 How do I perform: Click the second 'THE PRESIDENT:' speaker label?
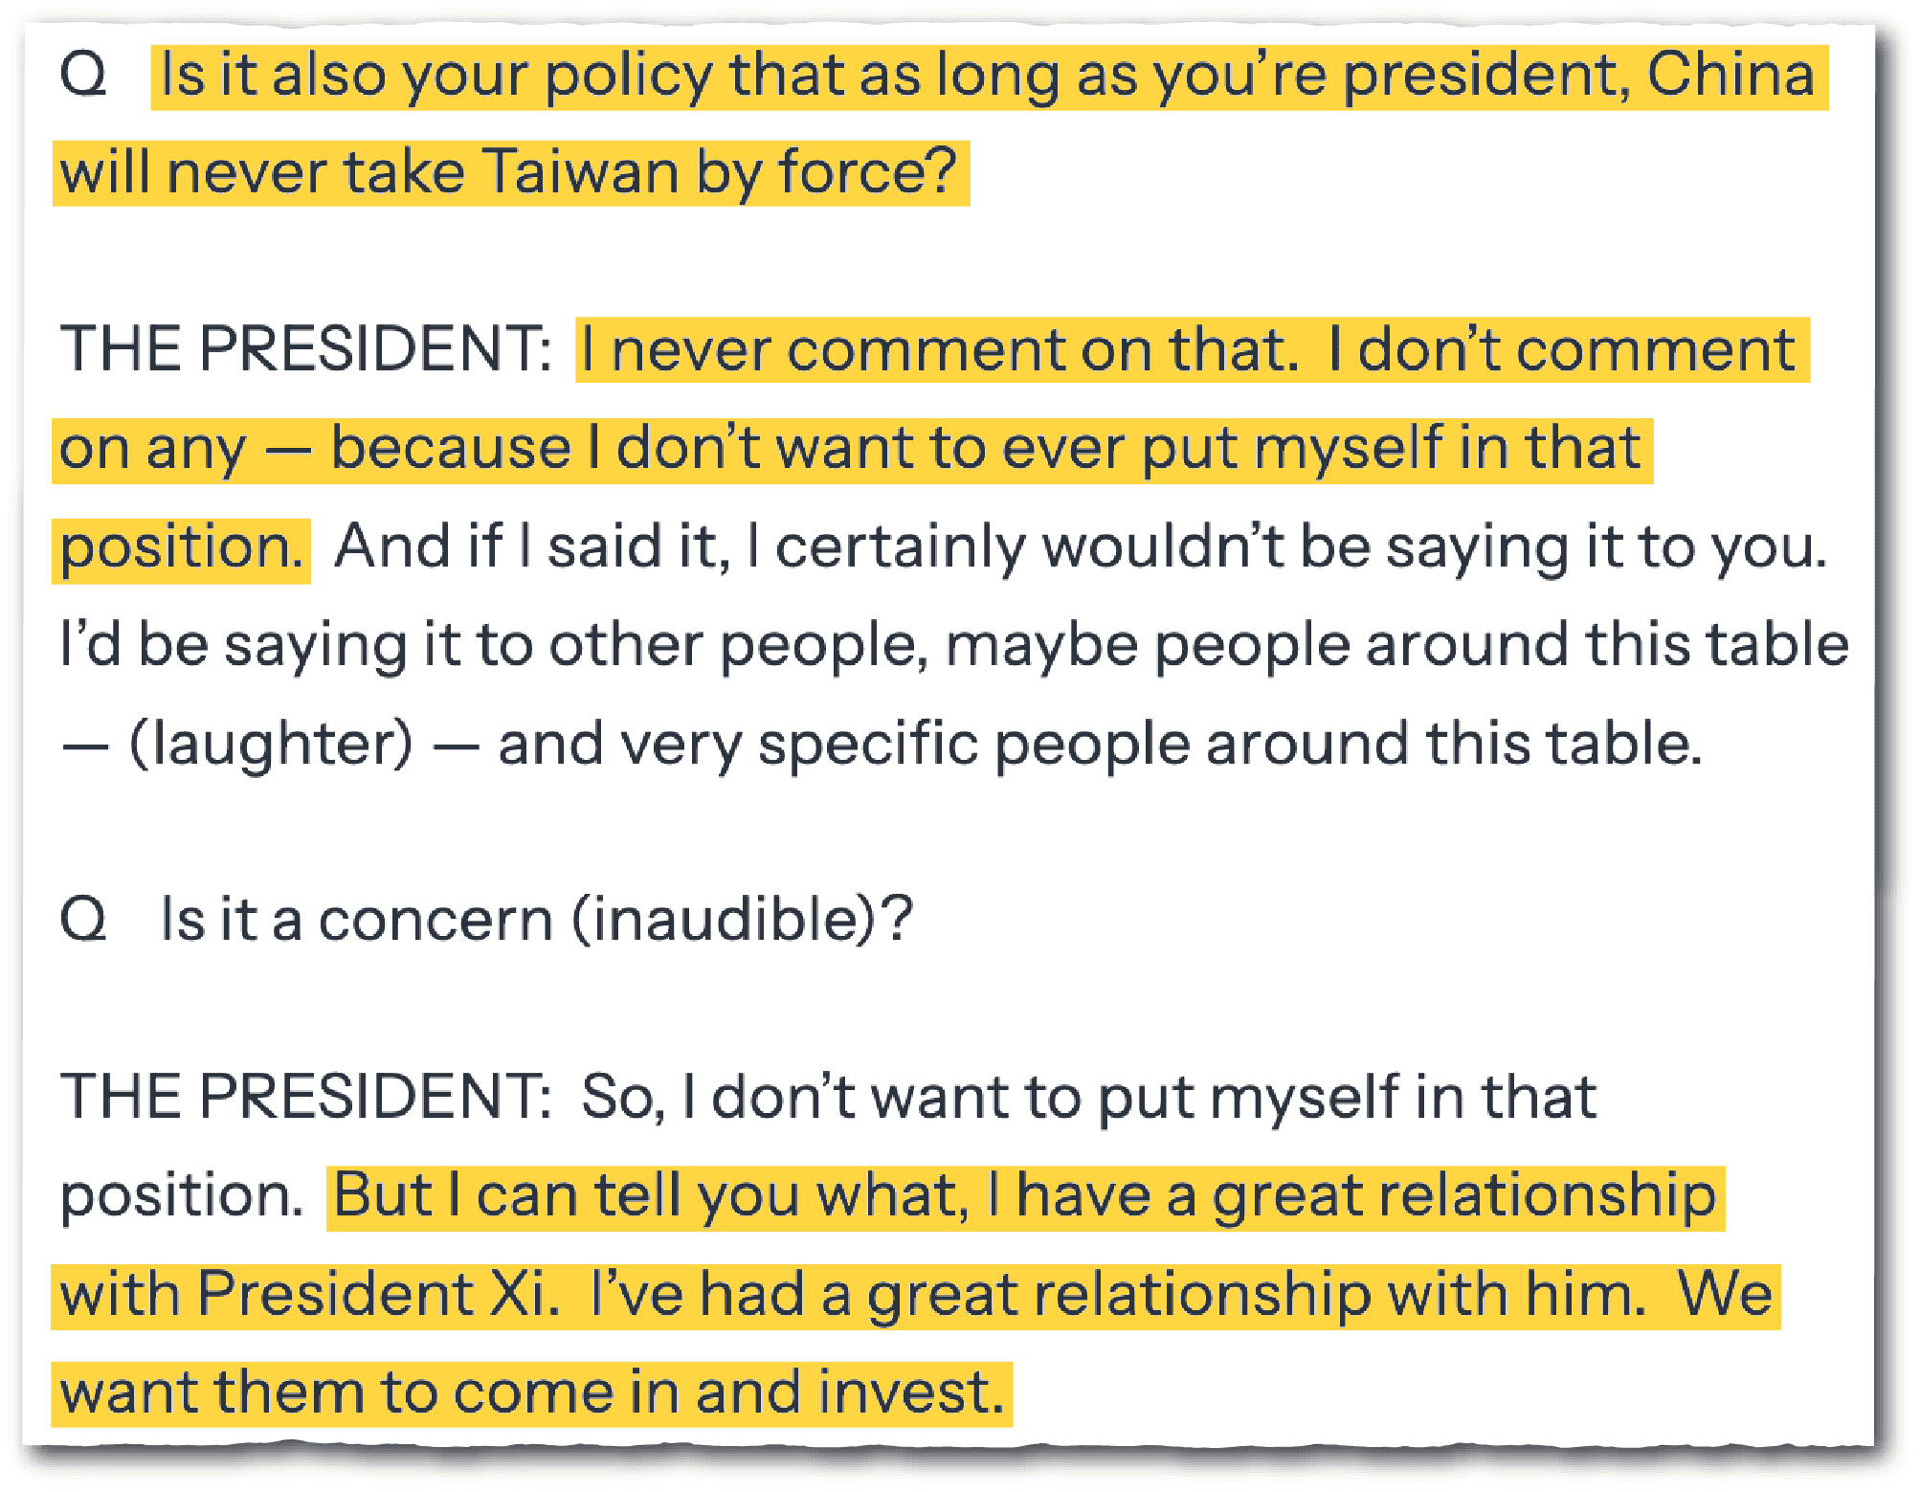coord(305,1097)
